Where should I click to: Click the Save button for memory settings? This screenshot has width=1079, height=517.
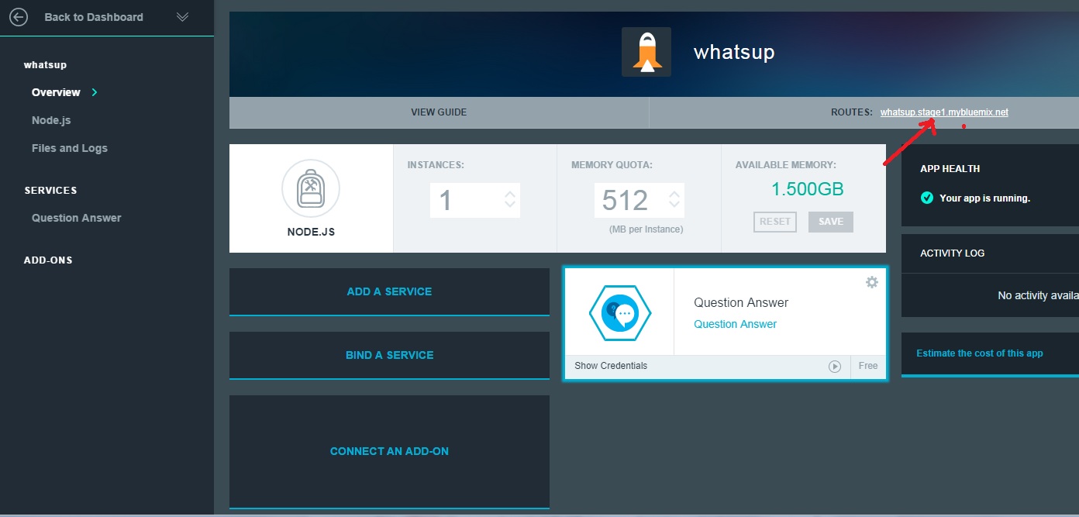[830, 222]
